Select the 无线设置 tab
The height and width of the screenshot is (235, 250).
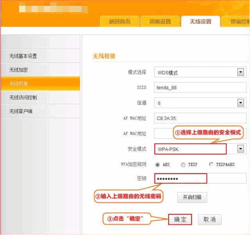[201, 22]
